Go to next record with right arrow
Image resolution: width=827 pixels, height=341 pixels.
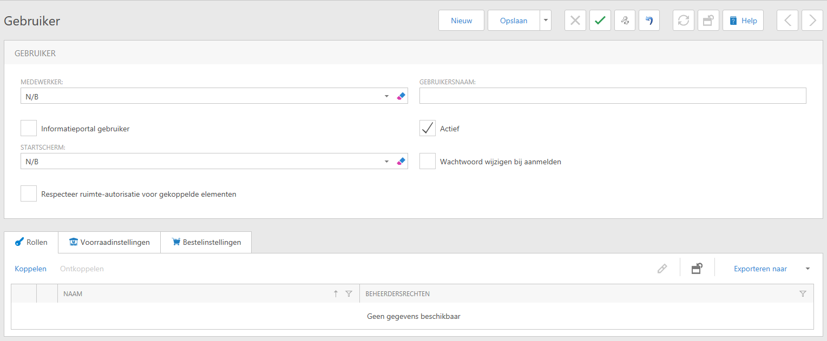pos(812,21)
